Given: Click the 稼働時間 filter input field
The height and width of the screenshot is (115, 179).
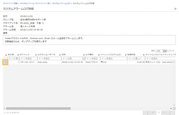Looking at the screenshot, I should [137, 58].
